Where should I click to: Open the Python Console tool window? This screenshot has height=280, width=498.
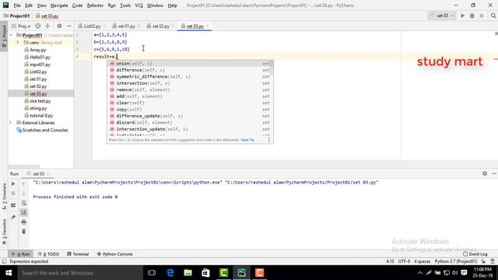[114, 254]
